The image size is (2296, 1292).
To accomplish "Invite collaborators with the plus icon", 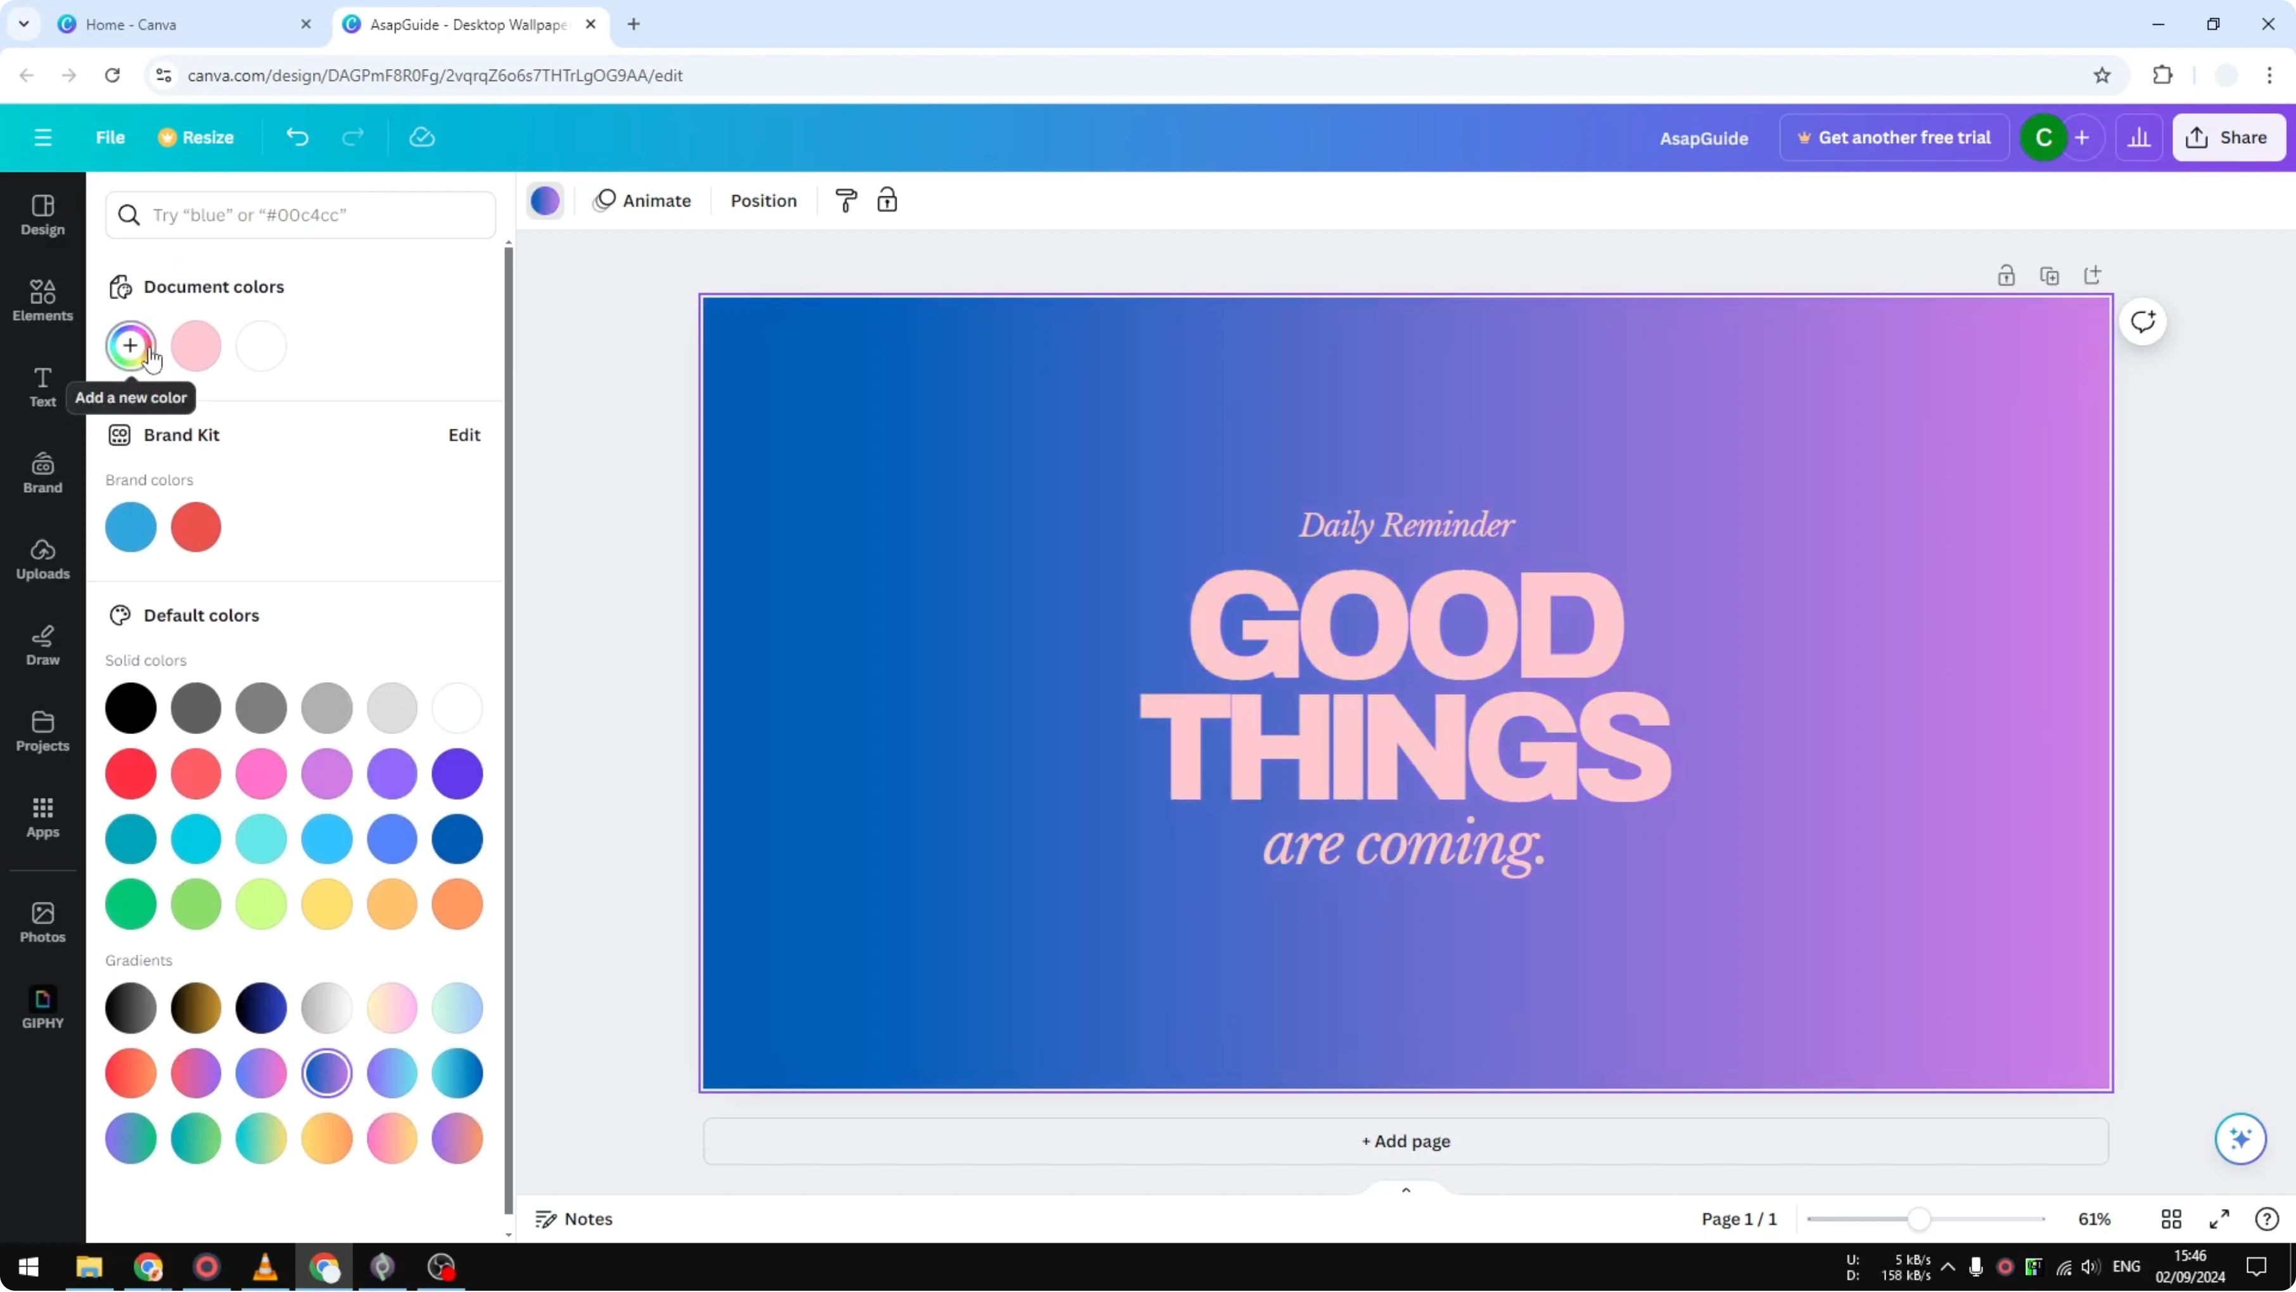I will point(2082,137).
